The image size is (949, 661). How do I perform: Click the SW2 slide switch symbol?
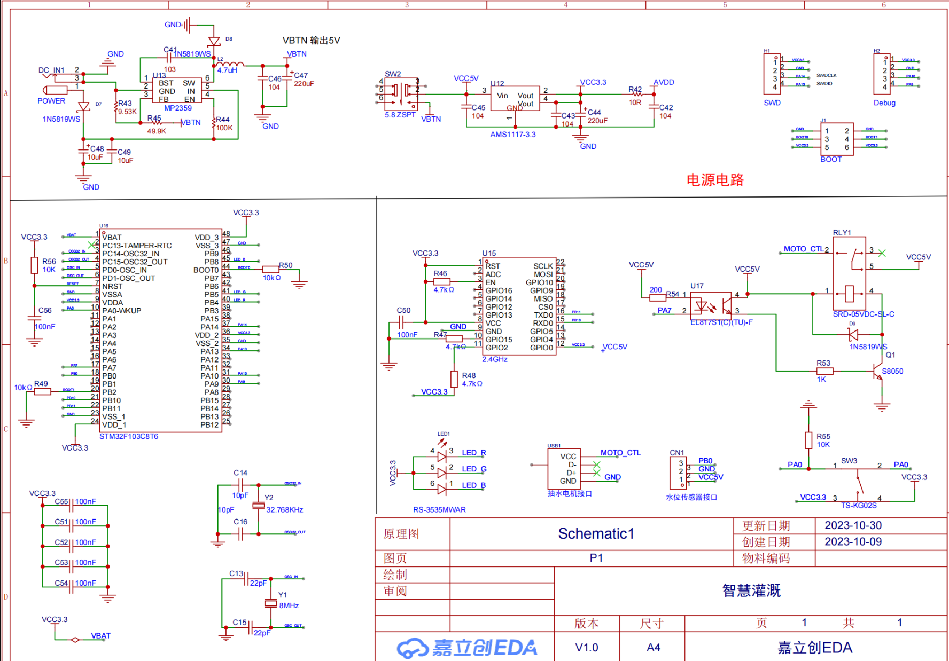402,95
